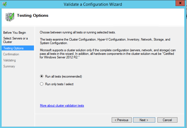Select the Run all tests (recommended) option
Image resolution: width=187 pixels, height=128 pixels.
42,76
